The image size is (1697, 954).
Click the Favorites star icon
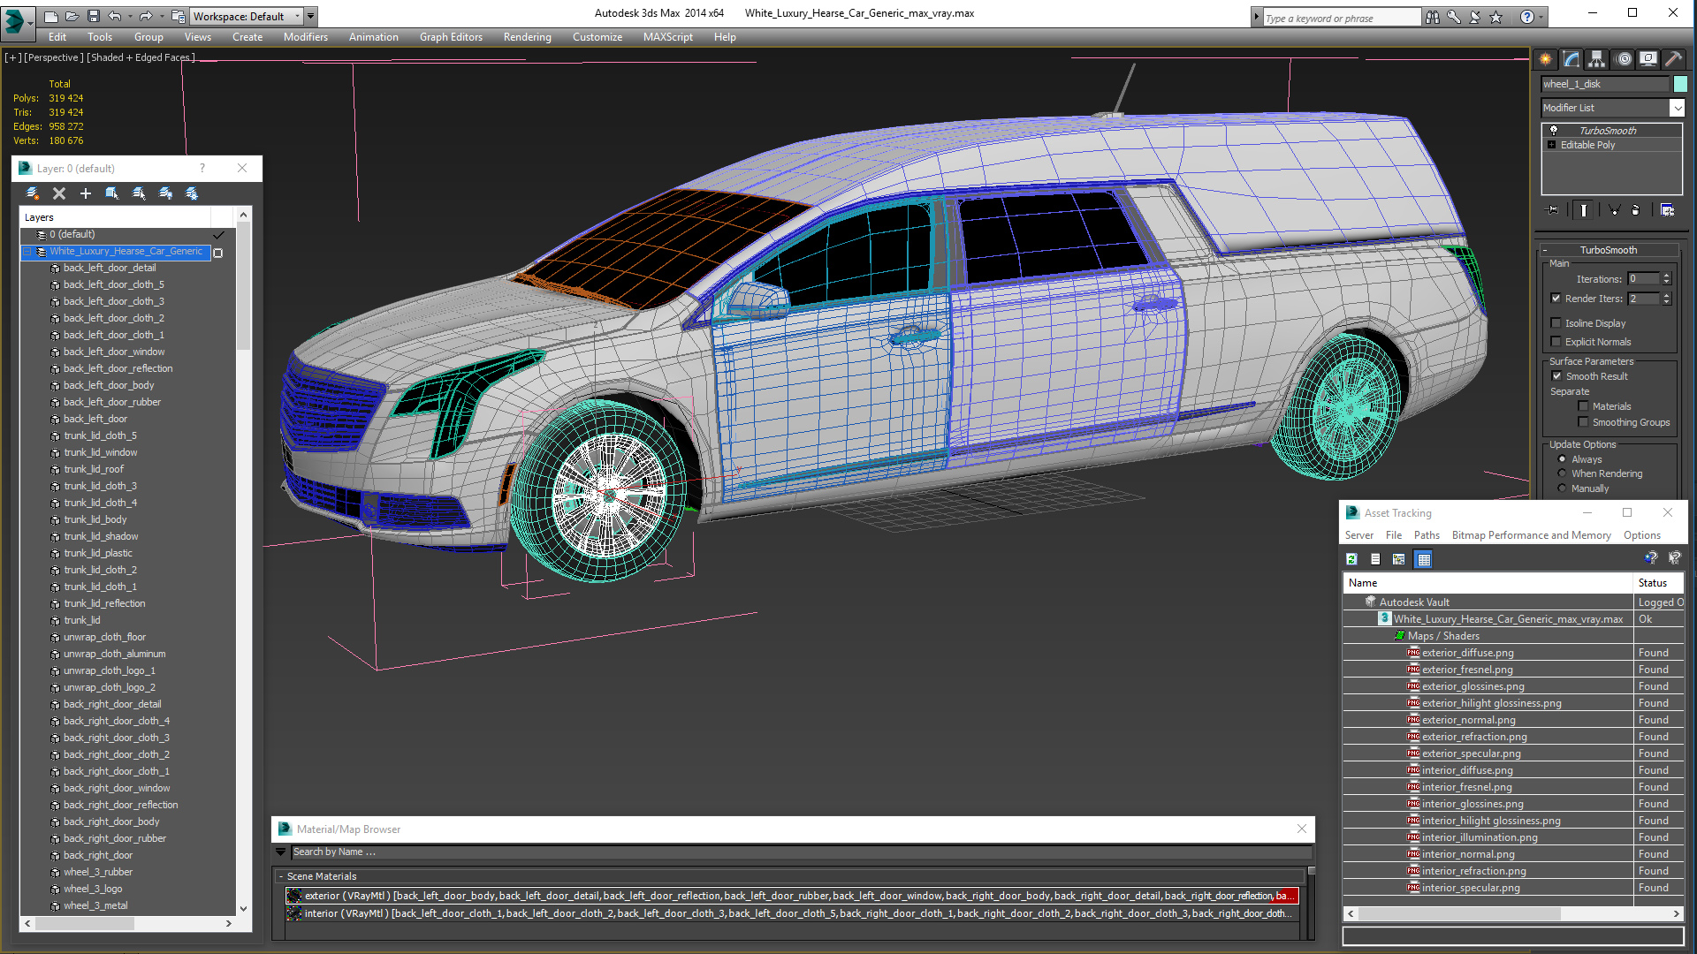1495,17
